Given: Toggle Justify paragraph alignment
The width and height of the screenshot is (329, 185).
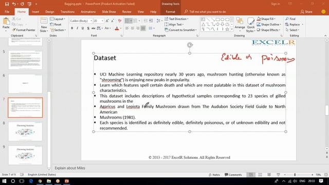Looking at the screenshot, I should pyautogui.click(x=143, y=28).
